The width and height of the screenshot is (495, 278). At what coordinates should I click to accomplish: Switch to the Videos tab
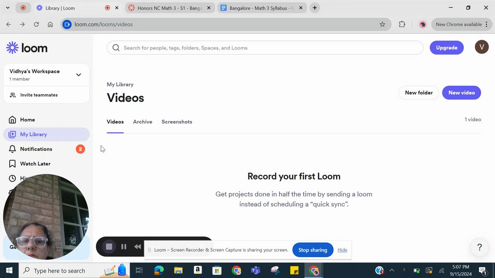tap(115, 122)
